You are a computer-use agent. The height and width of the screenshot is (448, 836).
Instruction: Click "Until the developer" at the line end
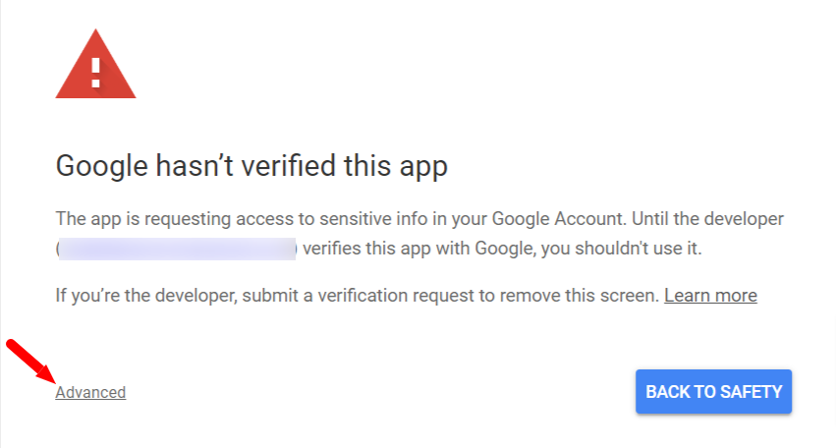708,219
